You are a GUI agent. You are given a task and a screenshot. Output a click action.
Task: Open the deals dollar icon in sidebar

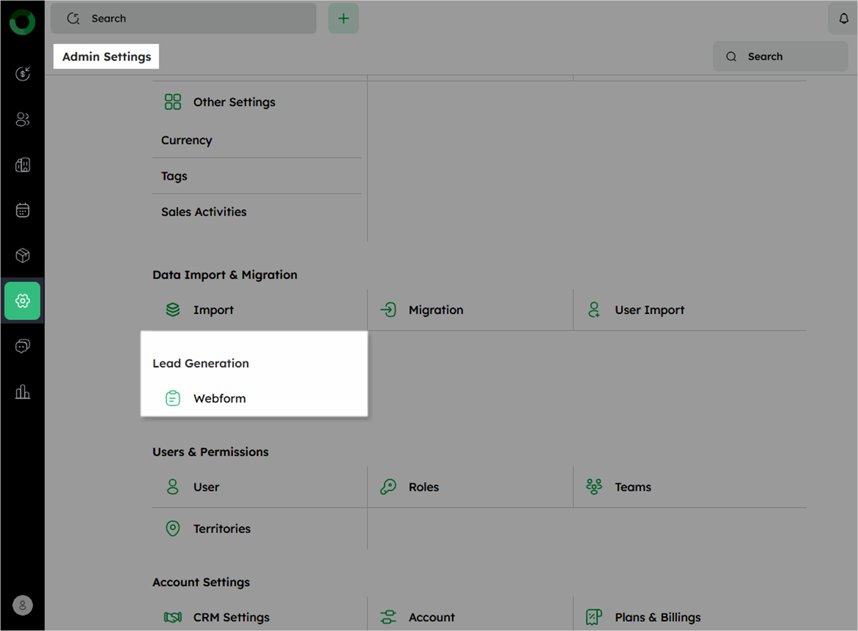(x=23, y=74)
